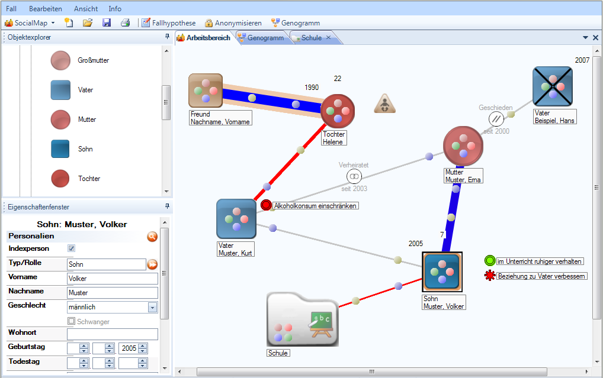Click Eigenschaftenfenster scroll down arrow
Image resolution: width=603 pixels, height=378 pixels.
pyautogui.click(x=165, y=369)
